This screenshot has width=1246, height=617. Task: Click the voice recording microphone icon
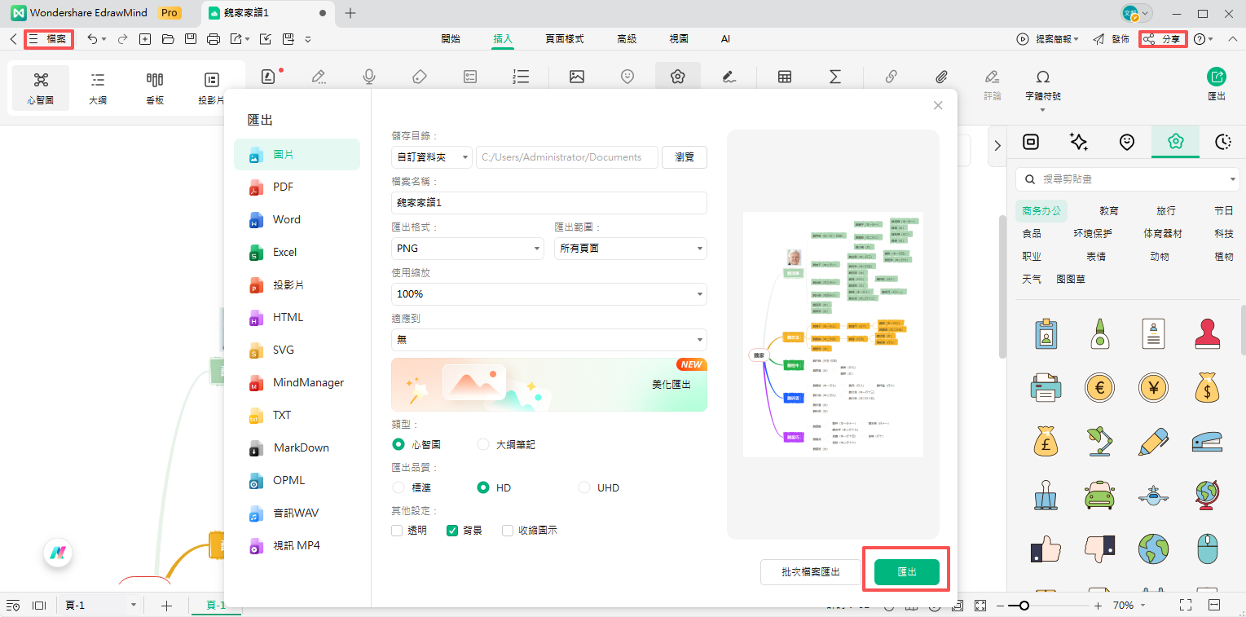(368, 76)
